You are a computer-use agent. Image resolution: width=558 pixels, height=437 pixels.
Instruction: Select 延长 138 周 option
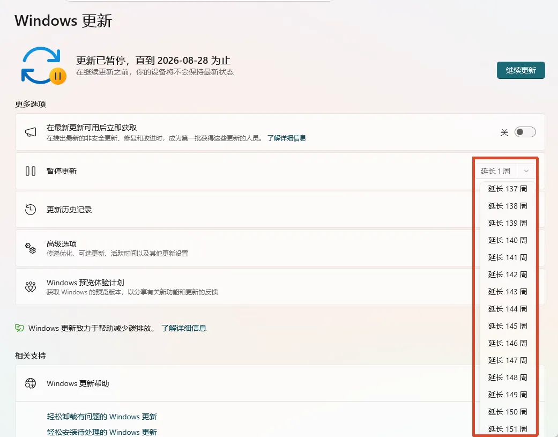508,206
